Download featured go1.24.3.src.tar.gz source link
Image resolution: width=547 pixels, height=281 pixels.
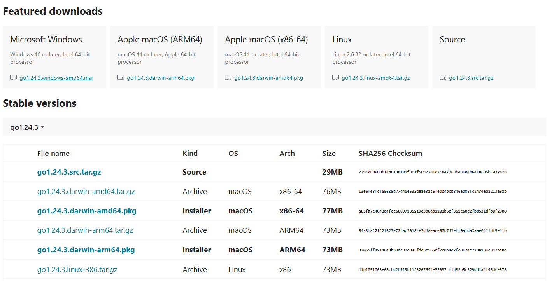click(471, 78)
